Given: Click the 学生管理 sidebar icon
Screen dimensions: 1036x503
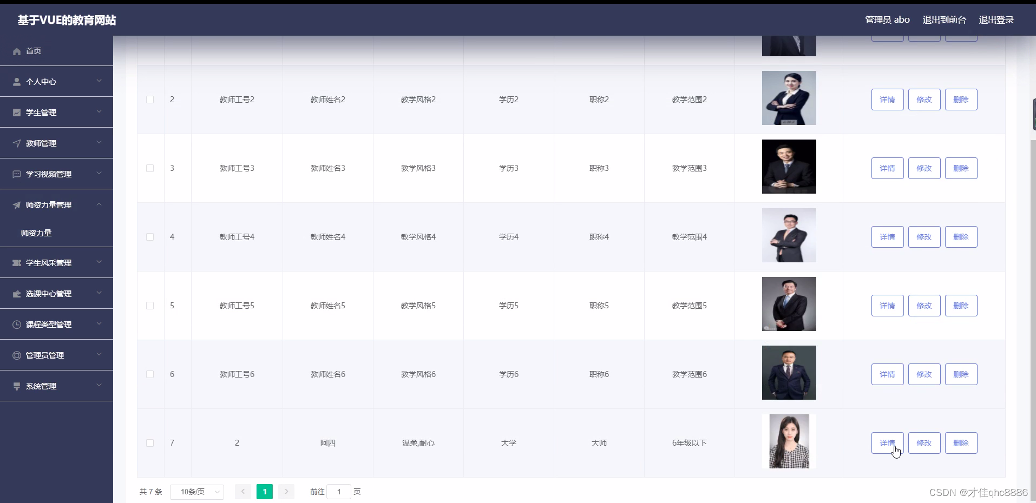Looking at the screenshot, I should tap(17, 112).
